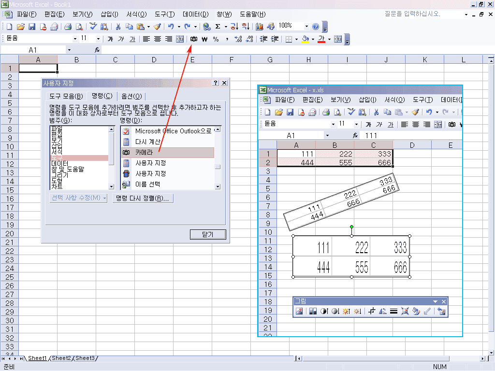Click the Print icon in Book1 toolbar
This screenshot has height=371, width=495.
click(x=68, y=27)
